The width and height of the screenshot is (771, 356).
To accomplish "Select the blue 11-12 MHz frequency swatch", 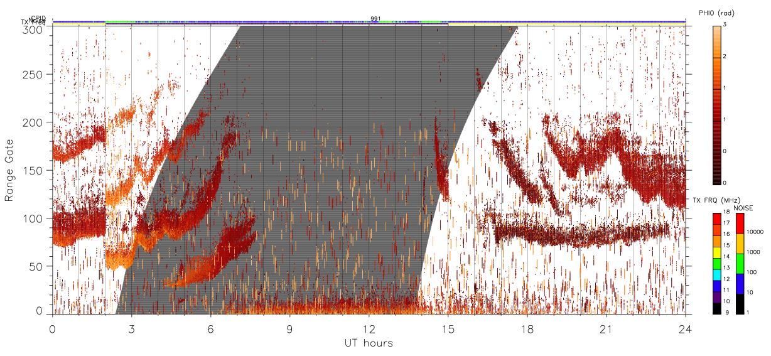I will point(716,285).
